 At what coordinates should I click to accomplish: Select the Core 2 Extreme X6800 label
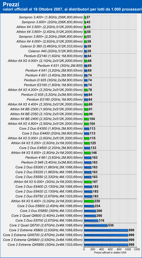click(46, 230)
